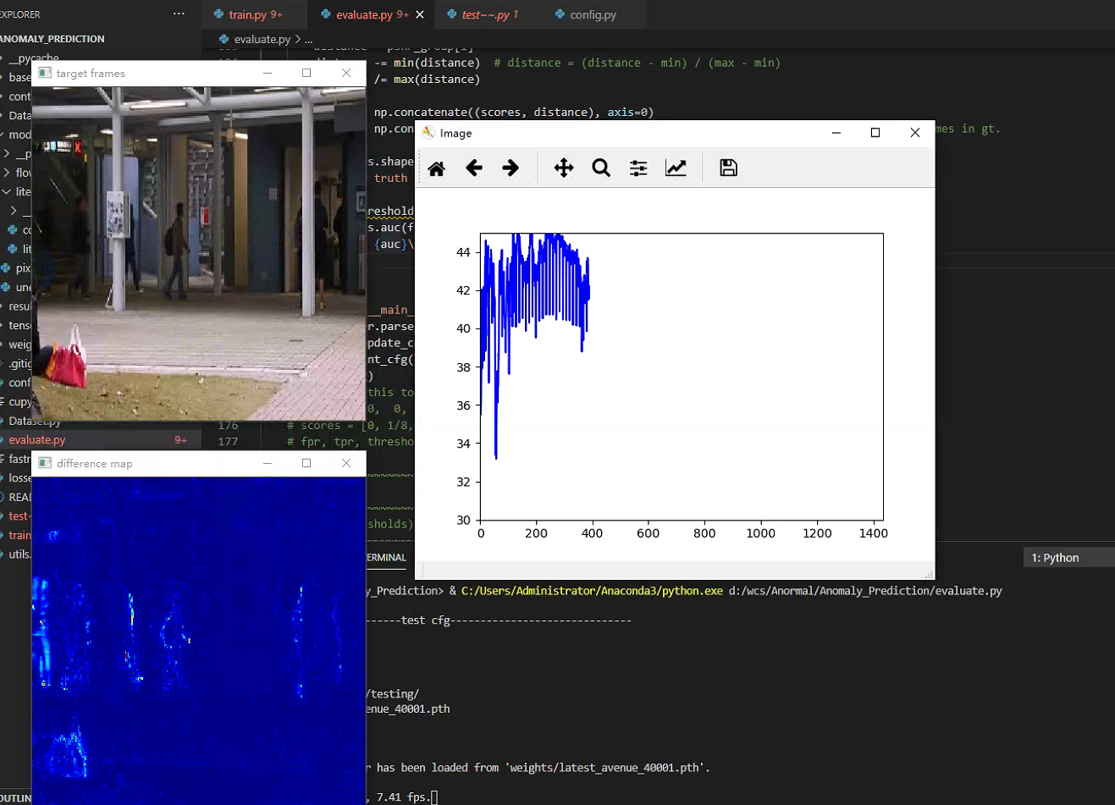The image size is (1115, 805).
Task: Click the np.concatenate((scores, distance) code line
Action: click(x=514, y=112)
